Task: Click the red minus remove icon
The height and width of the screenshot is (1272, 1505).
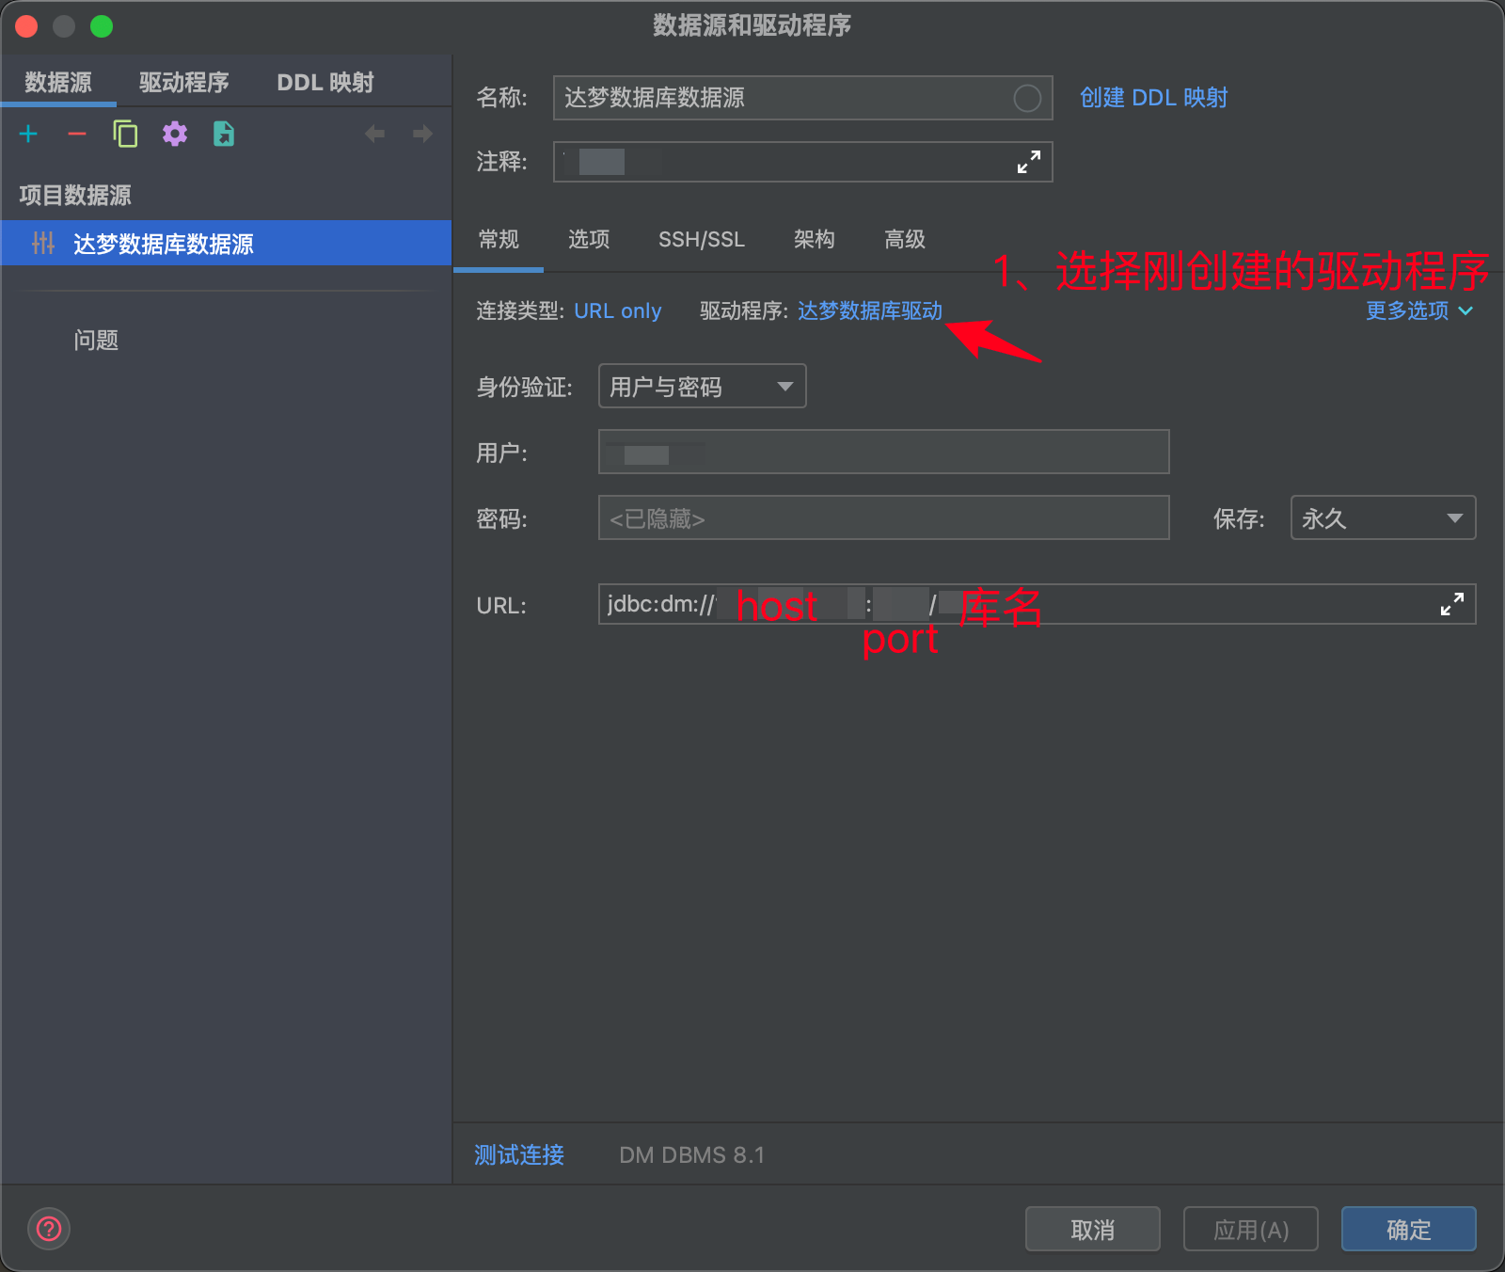Action: pyautogui.click(x=77, y=135)
